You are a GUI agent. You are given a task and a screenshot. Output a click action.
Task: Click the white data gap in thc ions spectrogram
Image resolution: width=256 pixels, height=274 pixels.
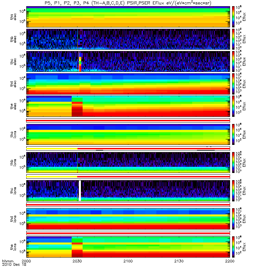80,191
